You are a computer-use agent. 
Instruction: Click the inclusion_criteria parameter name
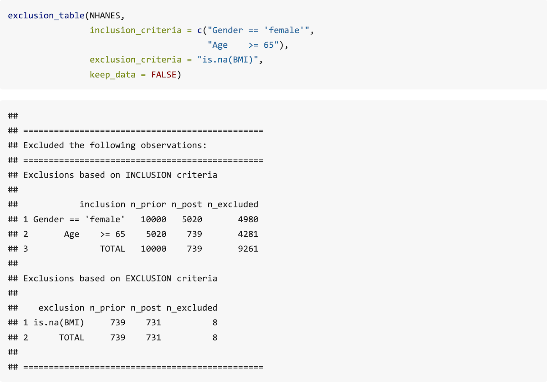[x=136, y=30]
